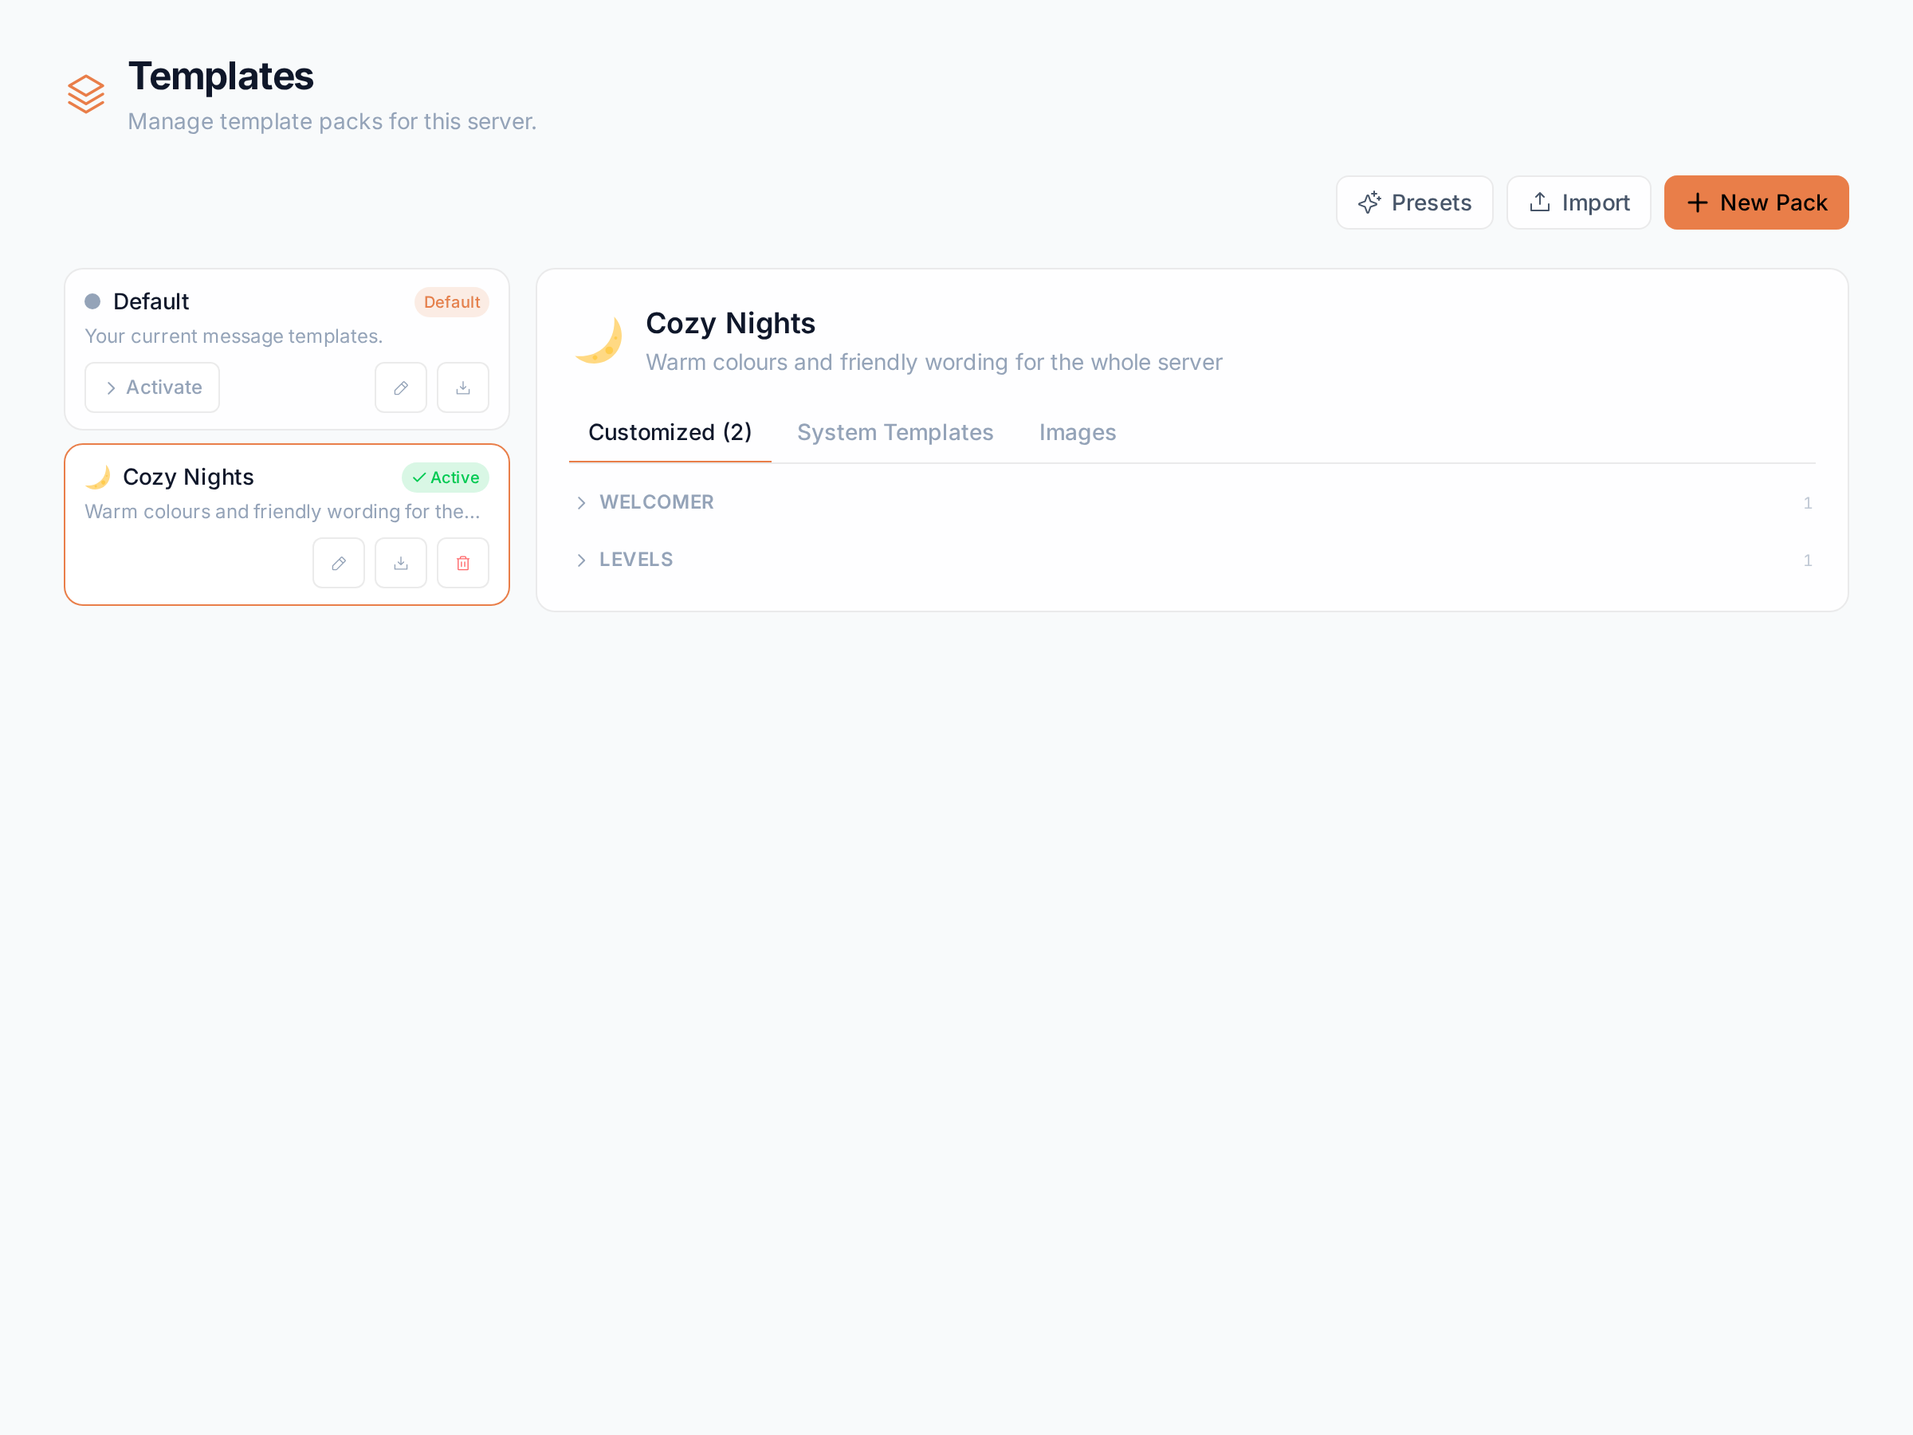Click 'Manage template packs for this server.' subtitle
Screen dimensions: 1913x1435
(332, 121)
